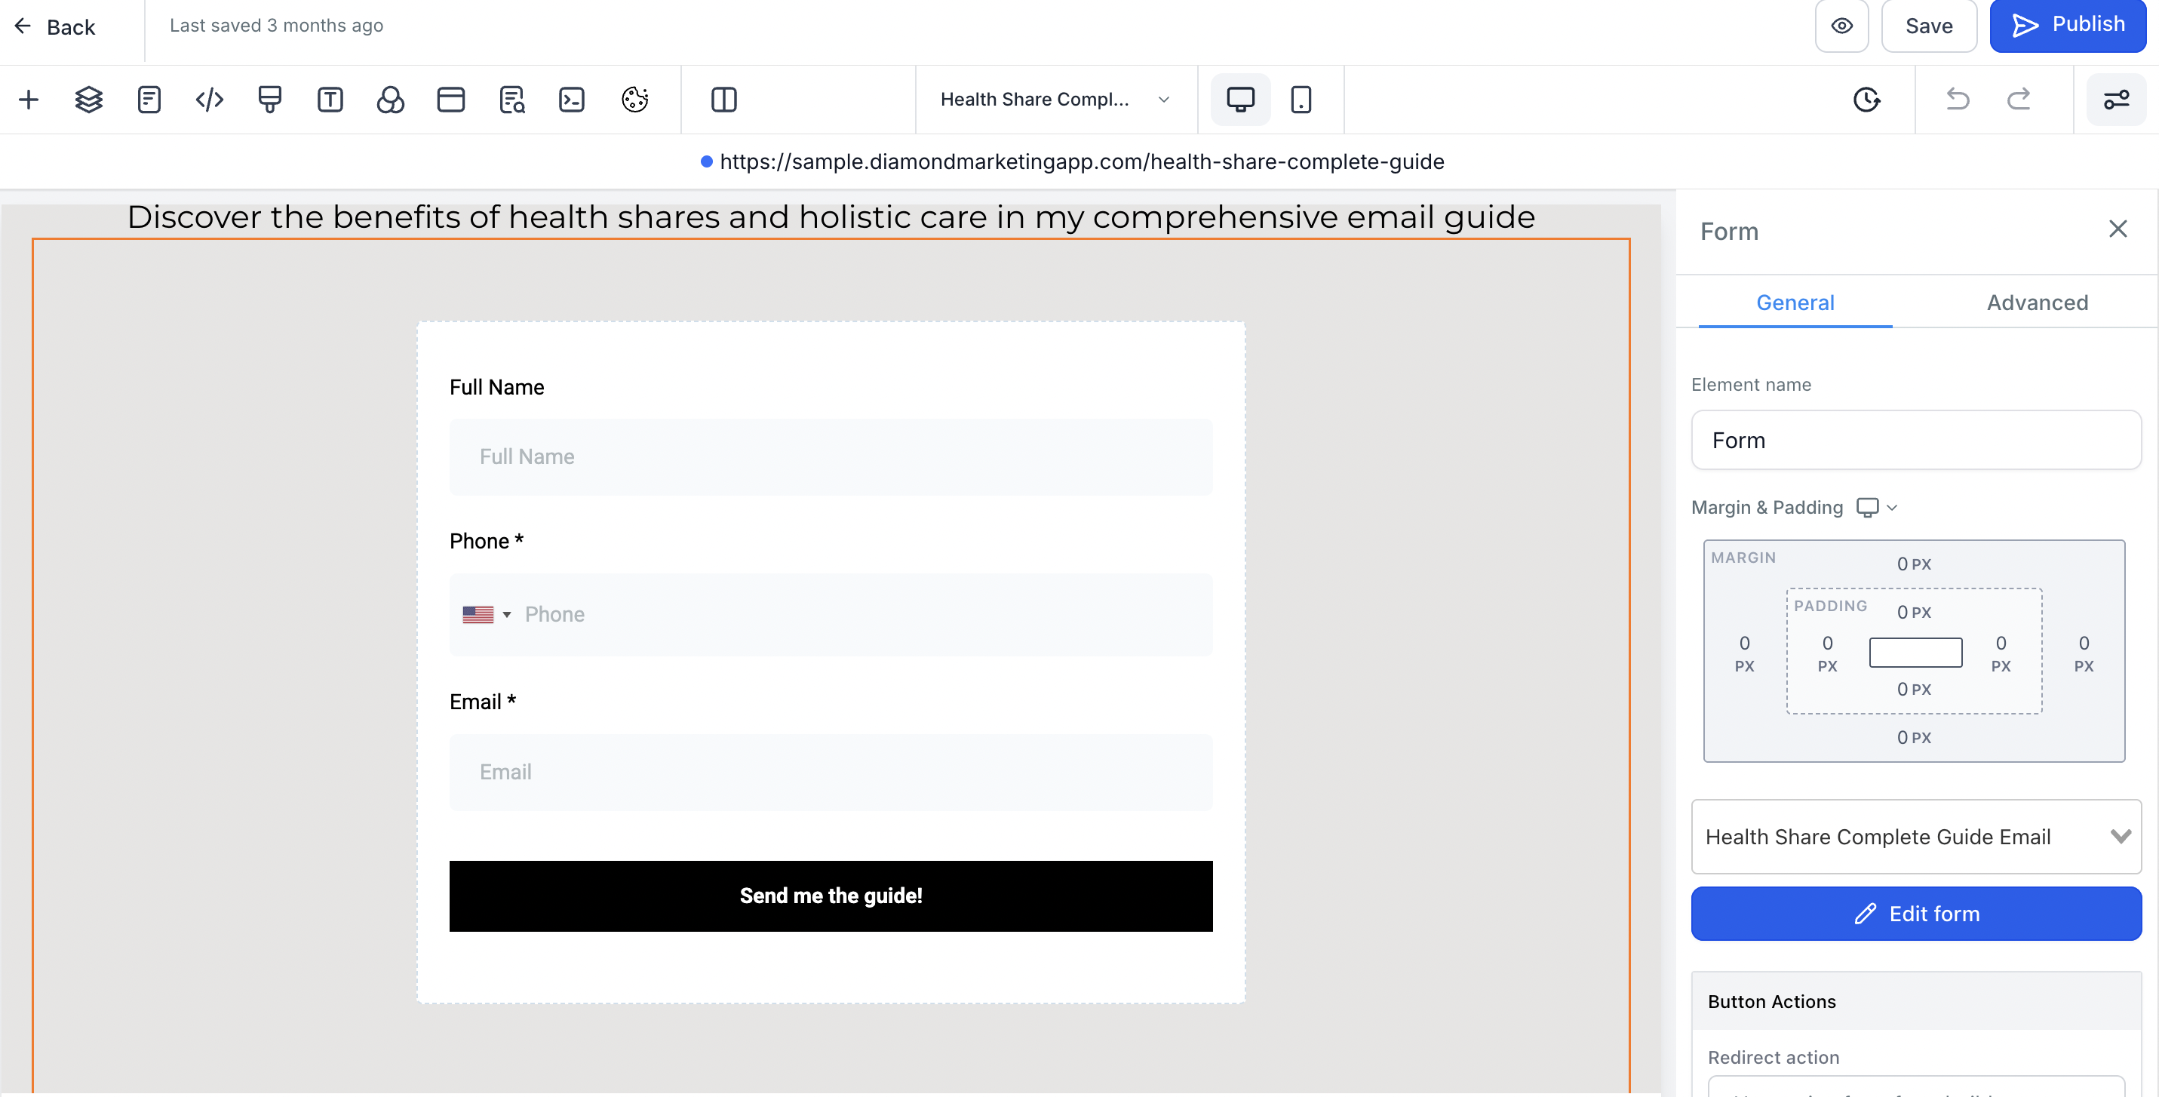Image resolution: width=2159 pixels, height=1097 pixels.
Task: Open the settings sliders icon
Action: [2115, 100]
